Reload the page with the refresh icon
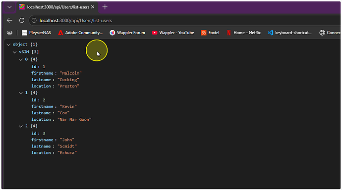 coord(22,20)
